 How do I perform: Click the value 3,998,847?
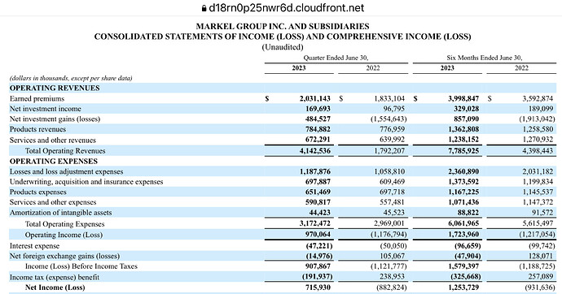(x=463, y=98)
